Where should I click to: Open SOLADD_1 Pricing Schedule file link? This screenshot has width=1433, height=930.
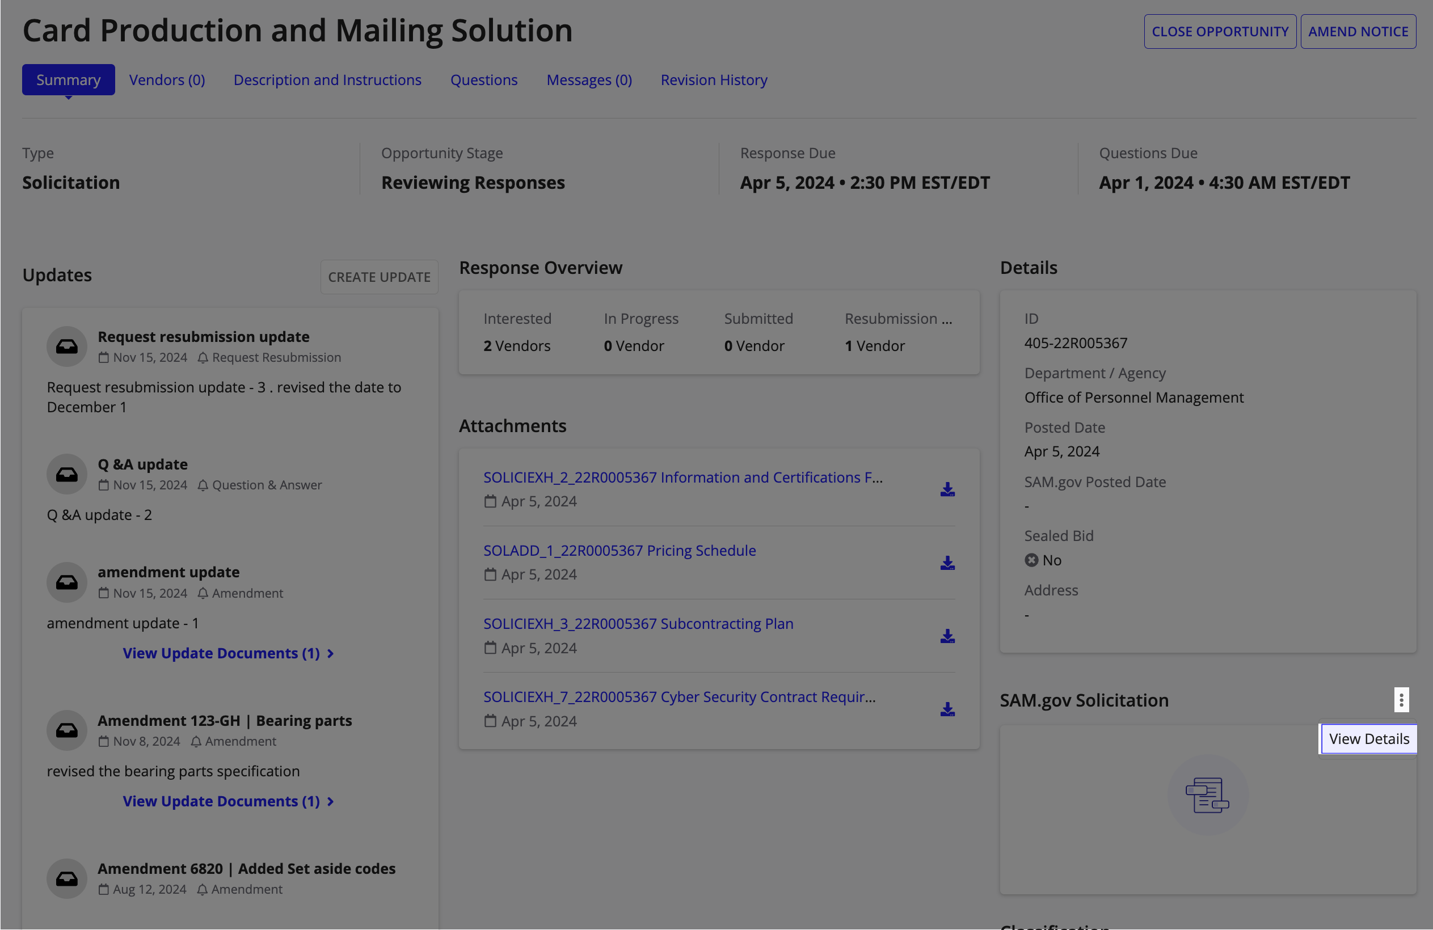point(619,550)
